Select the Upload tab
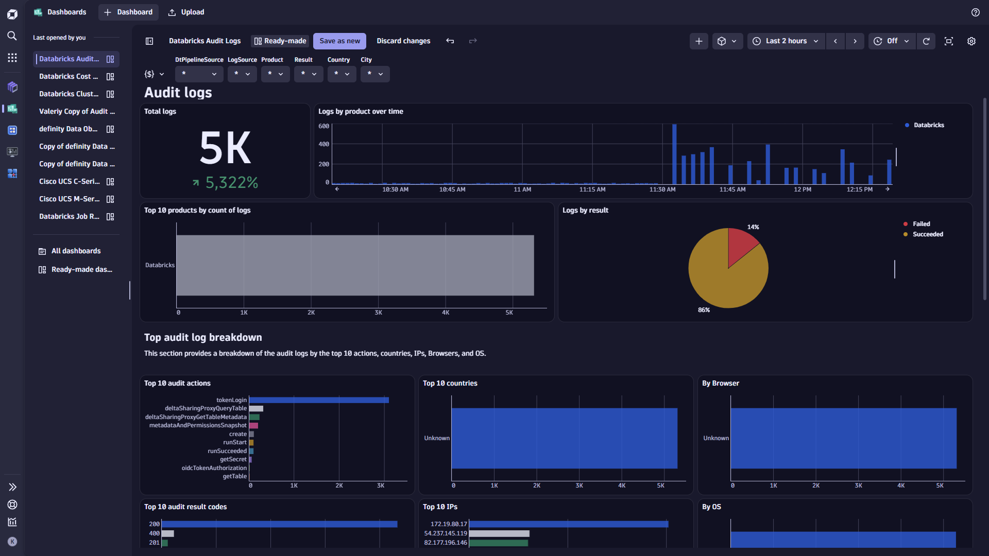 click(x=185, y=12)
